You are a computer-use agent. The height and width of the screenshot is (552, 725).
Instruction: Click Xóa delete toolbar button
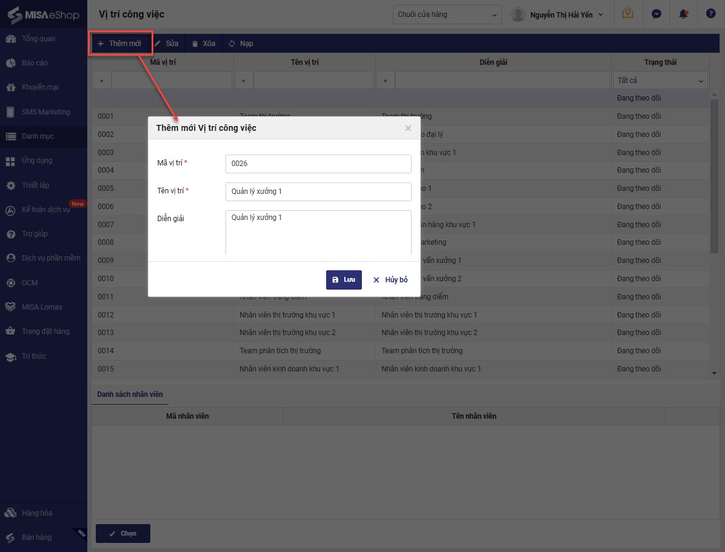pyautogui.click(x=204, y=44)
